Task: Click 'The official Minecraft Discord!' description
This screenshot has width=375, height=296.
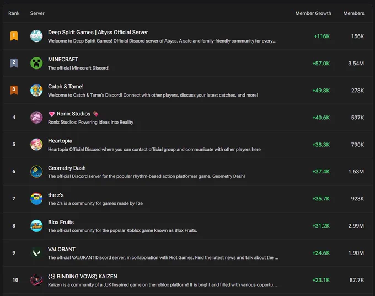Action: coord(79,68)
